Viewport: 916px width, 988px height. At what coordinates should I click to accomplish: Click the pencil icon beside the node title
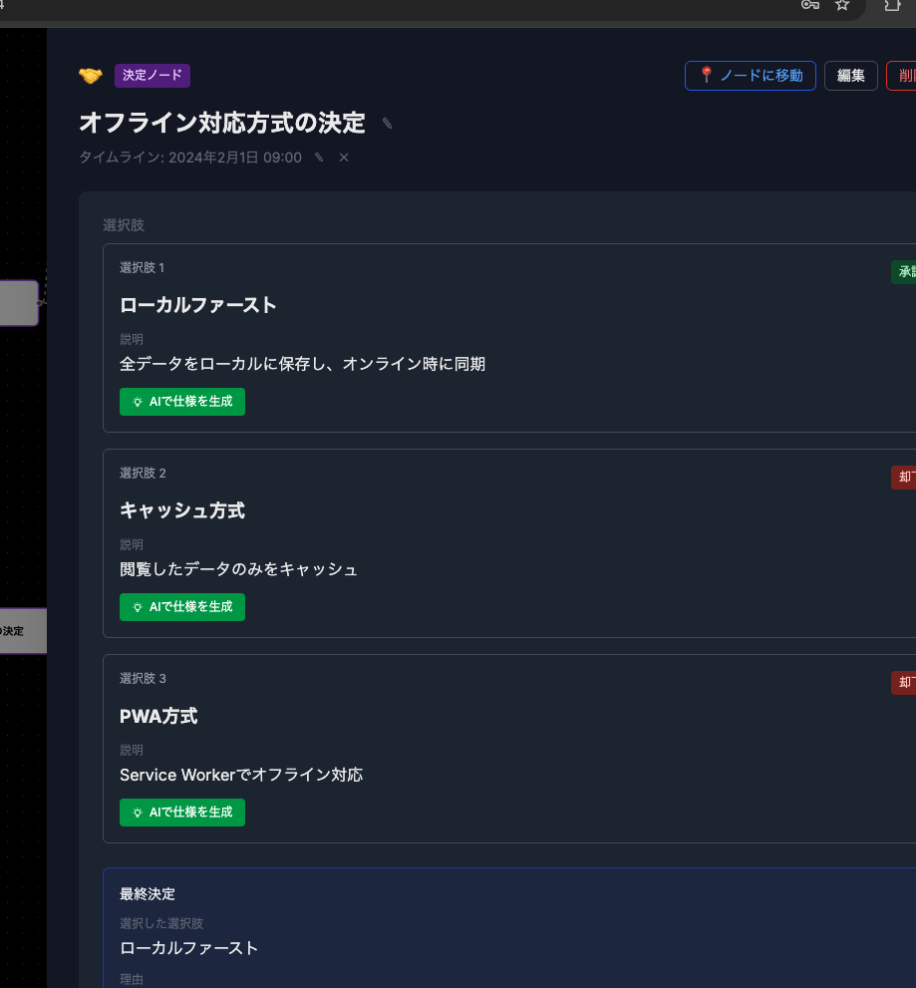coord(386,123)
